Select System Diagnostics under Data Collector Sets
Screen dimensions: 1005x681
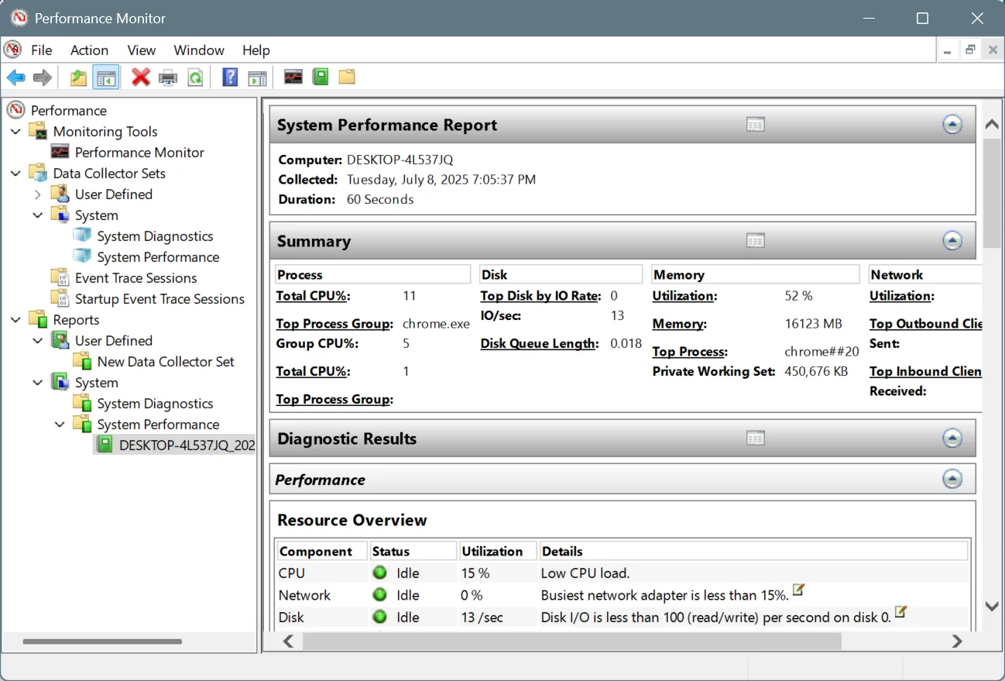[155, 236]
